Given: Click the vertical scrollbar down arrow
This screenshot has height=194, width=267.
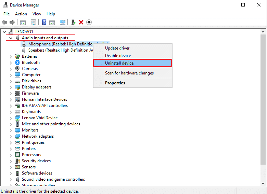Looking at the screenshot, I should point(264,183).
